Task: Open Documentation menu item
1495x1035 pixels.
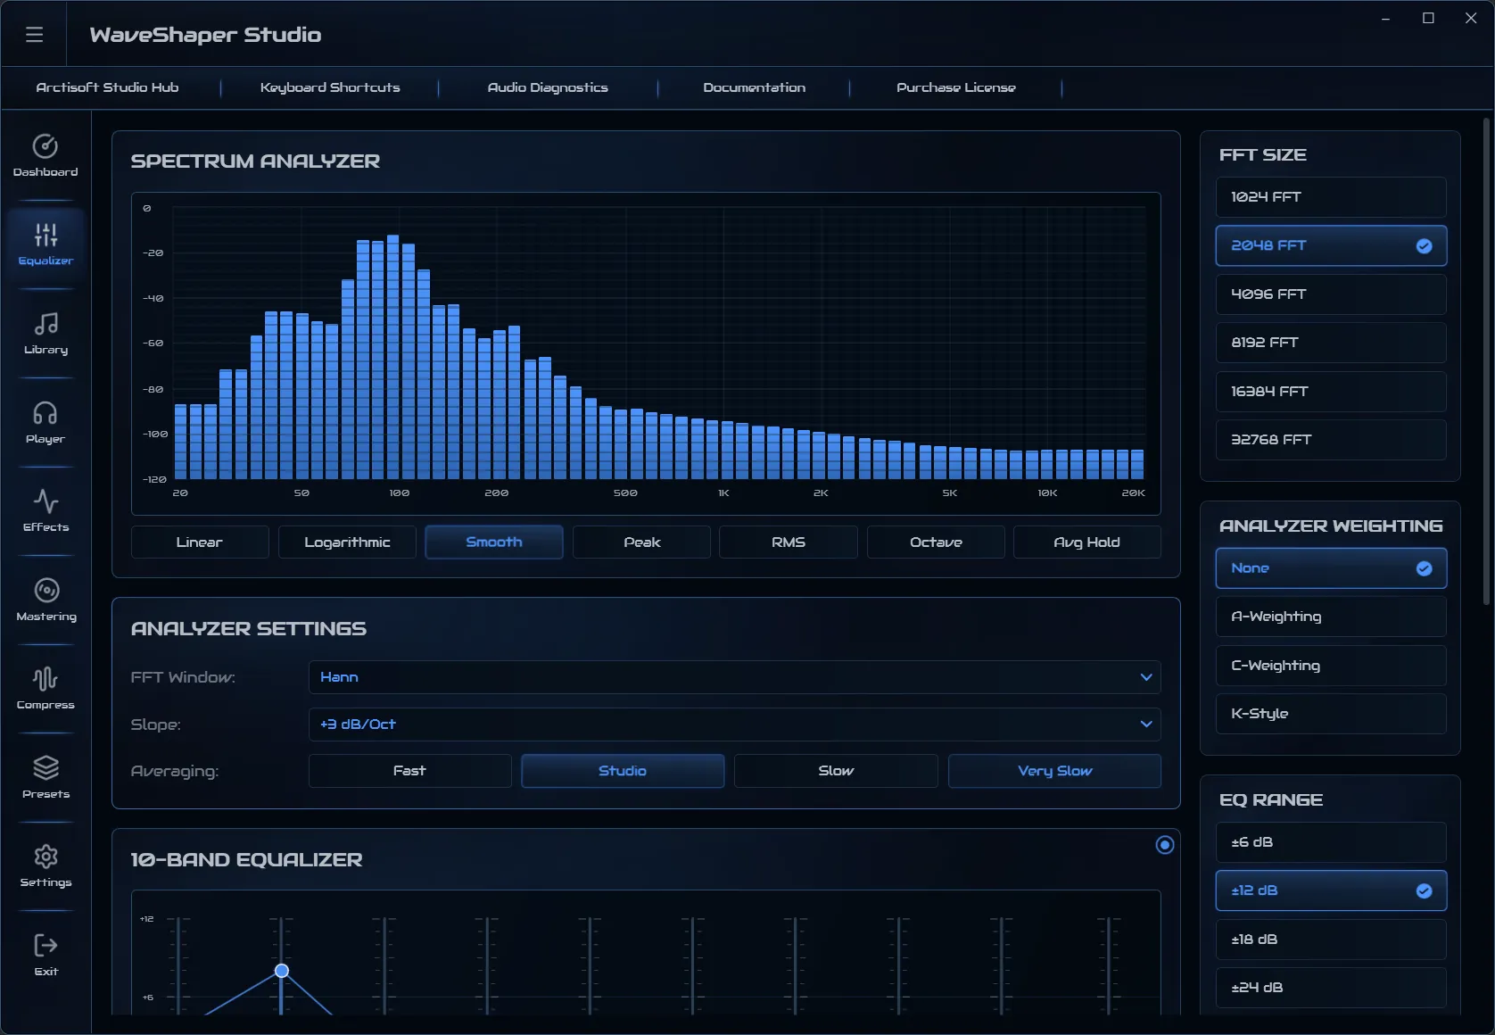Action: (x=754, y=87)
